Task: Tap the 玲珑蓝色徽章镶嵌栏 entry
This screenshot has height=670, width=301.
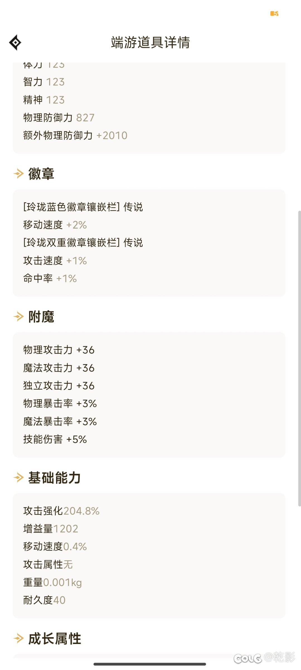Action: click(83, 207)
